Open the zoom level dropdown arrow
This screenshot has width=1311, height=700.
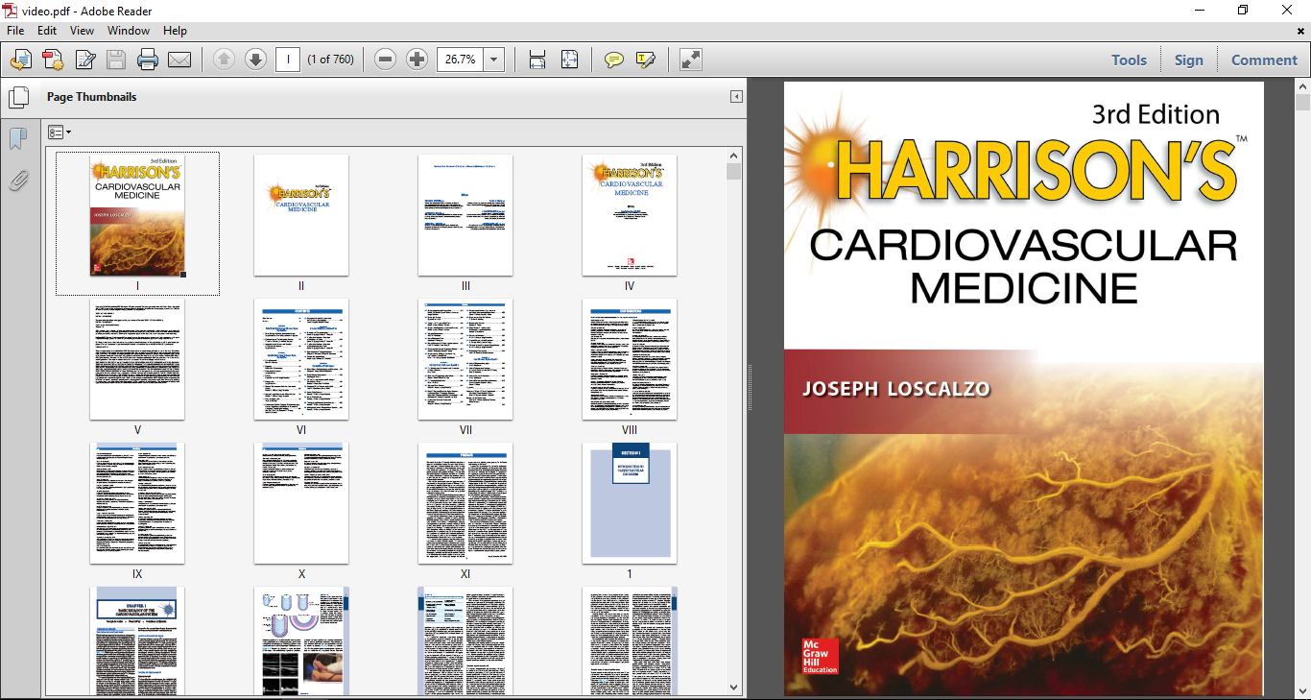pos(494,60)
